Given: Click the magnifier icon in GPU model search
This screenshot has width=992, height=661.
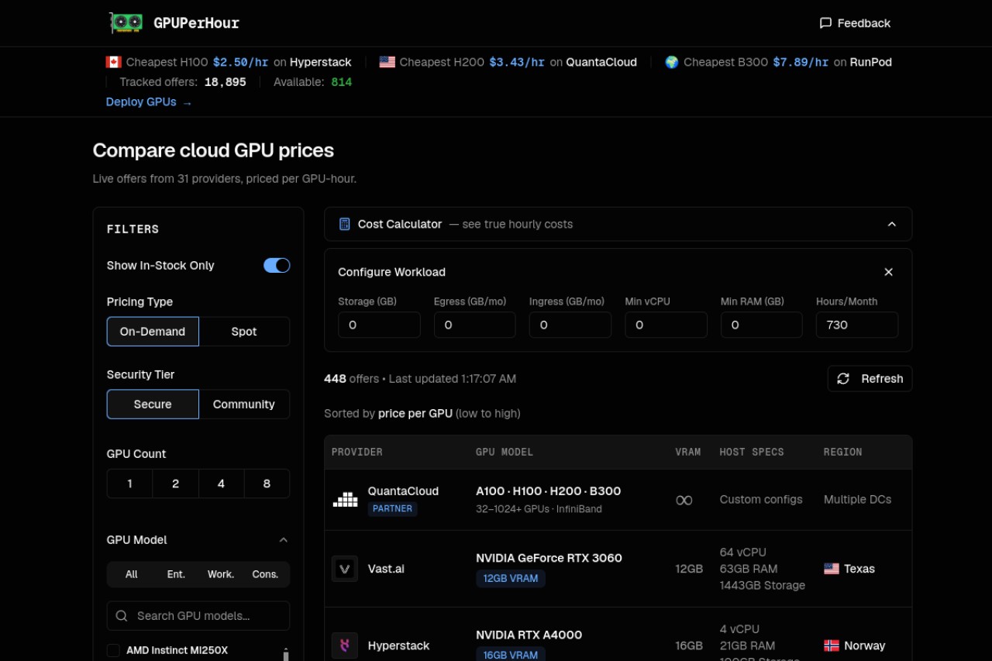Looking at the screenshot, I should (x=122, y=616).
